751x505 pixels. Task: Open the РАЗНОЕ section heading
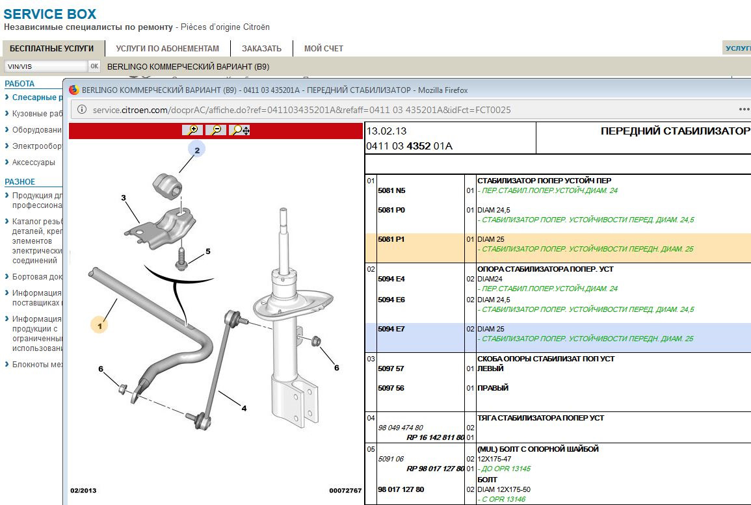click(x=20, y=182)
